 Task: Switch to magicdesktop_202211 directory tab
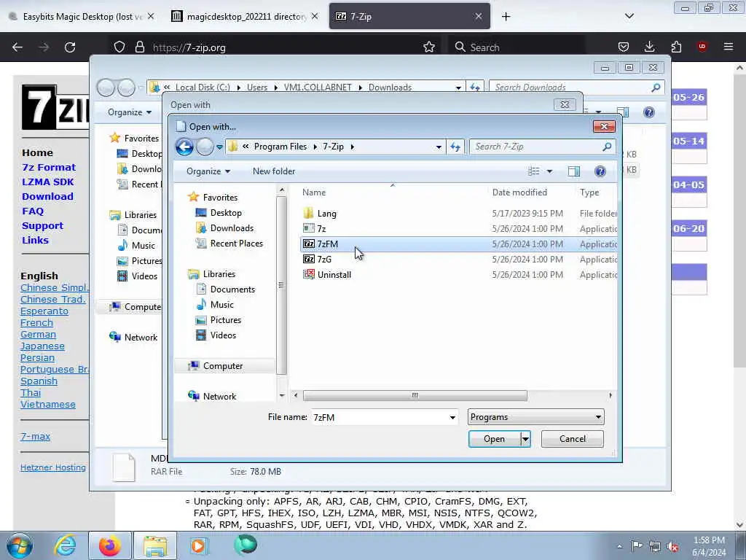click(244, 16)
